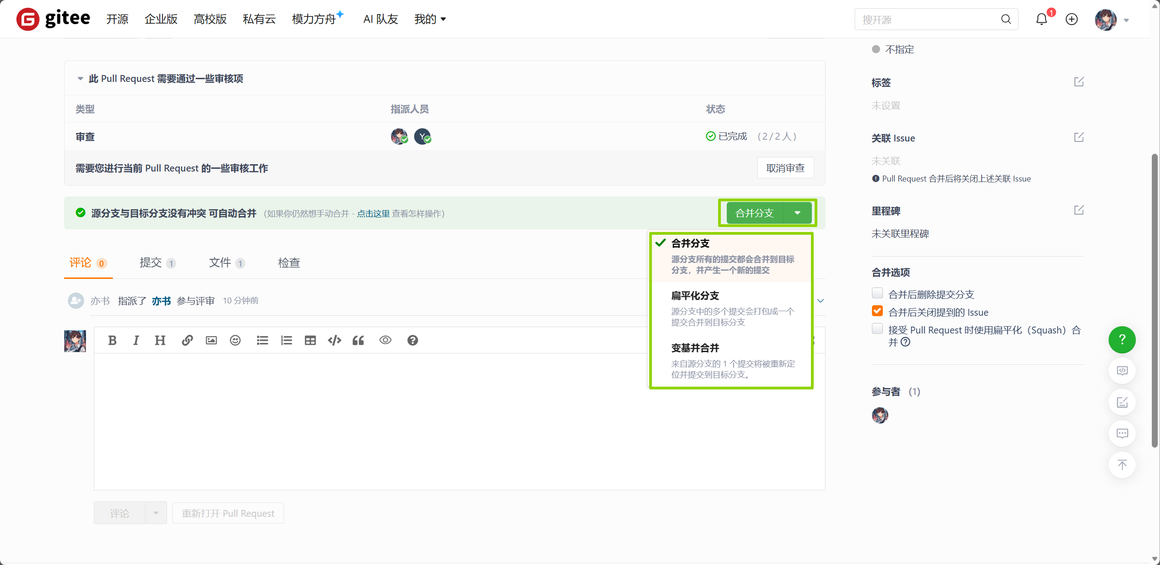Screen dimensions: 1160x565
Task: Select 变基并合并 from the merge options
Action: 695,348
